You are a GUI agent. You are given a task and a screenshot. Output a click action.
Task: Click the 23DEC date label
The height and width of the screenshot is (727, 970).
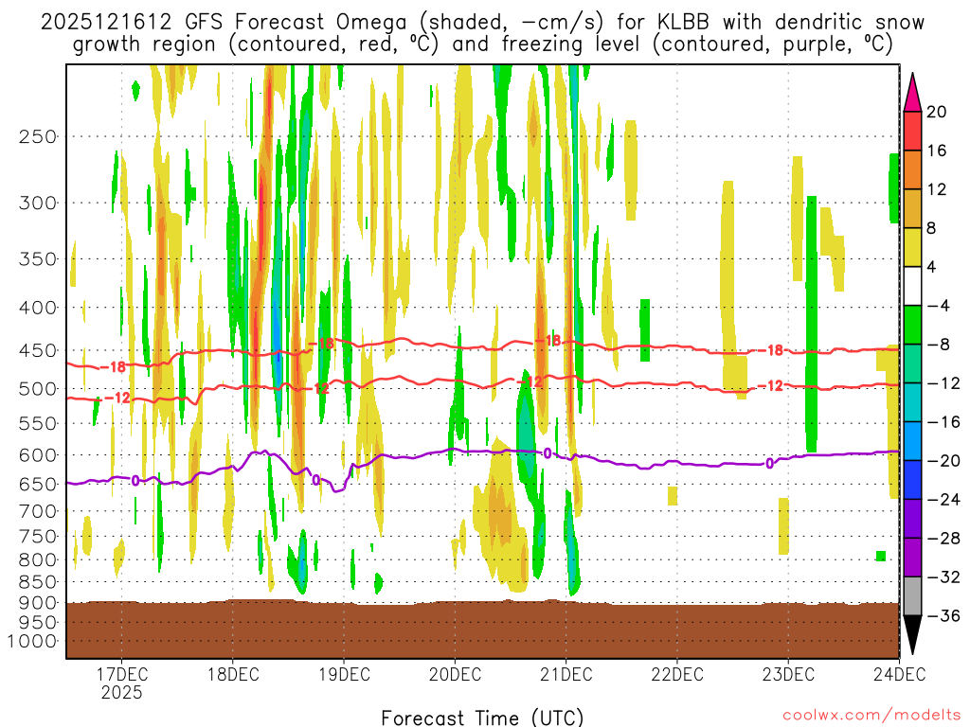(788, 674)
